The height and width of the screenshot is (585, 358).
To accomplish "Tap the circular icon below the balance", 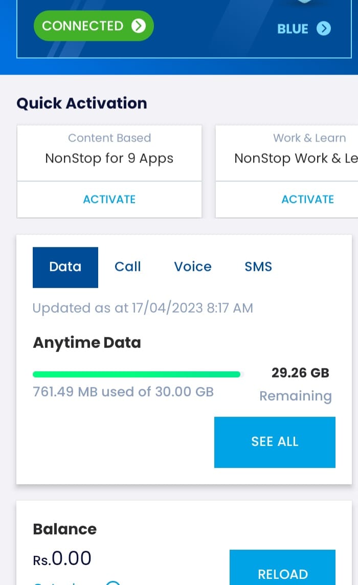I will [x=113, y=583].
